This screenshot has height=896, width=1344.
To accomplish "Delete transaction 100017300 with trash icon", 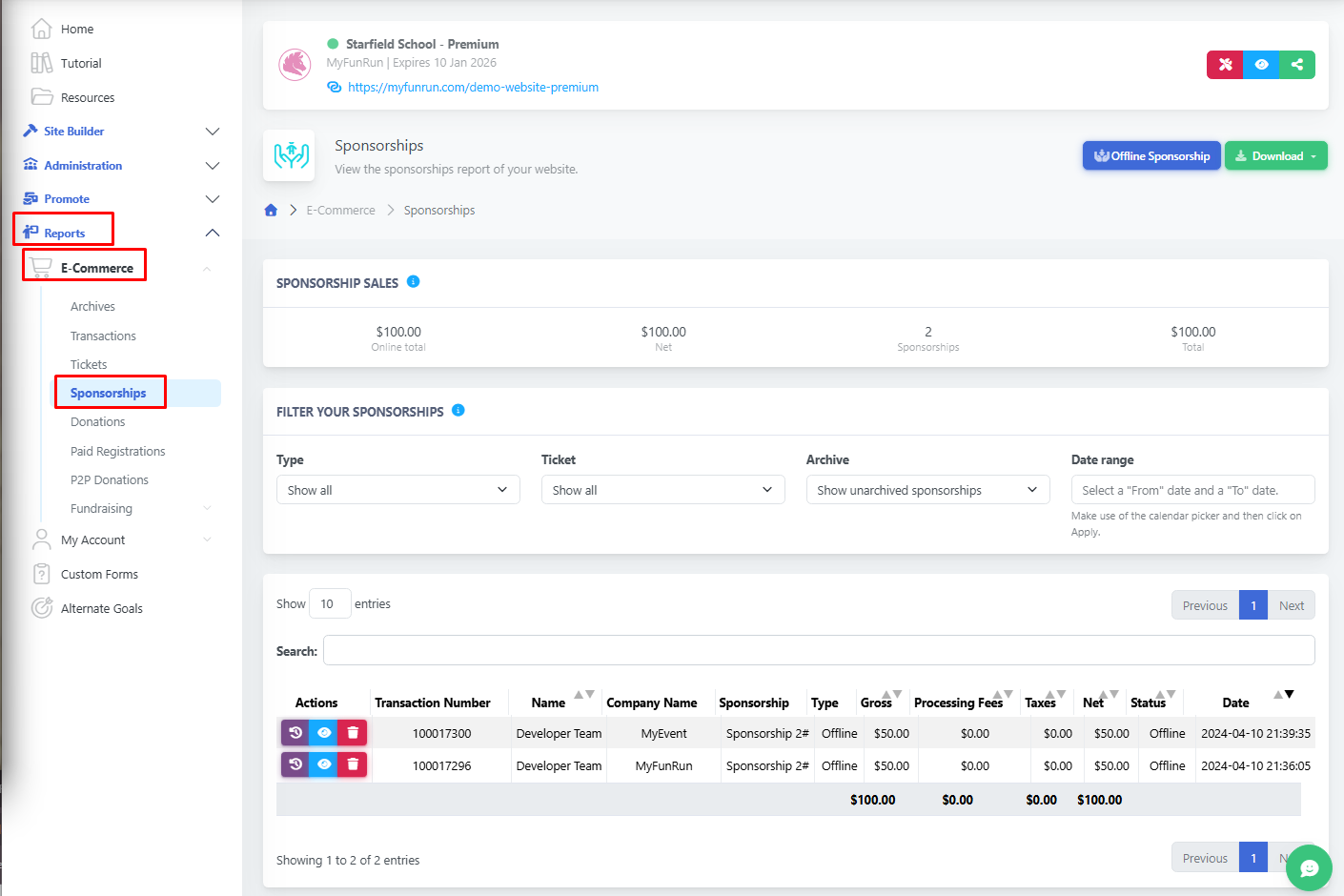I will (353, 733).
